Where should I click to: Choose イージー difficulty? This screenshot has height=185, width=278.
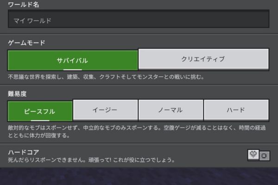pyautogui.click(x=105, y=110)
